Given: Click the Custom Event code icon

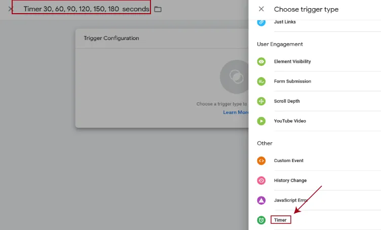Looking at the screenshot, I should [x=261, y=161].
